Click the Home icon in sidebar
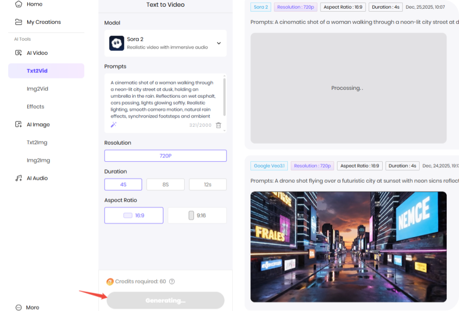459x311 pixels. (x=18, y=4)
